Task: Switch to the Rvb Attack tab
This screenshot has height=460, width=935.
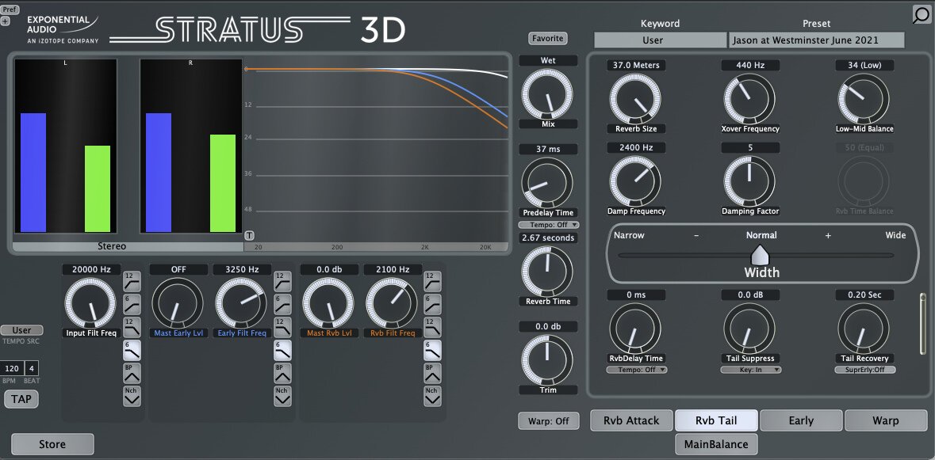Action: (631, 420)
